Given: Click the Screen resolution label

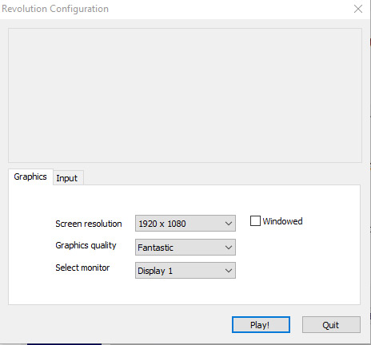Looking at the screenshot, I should pos(89,224).
